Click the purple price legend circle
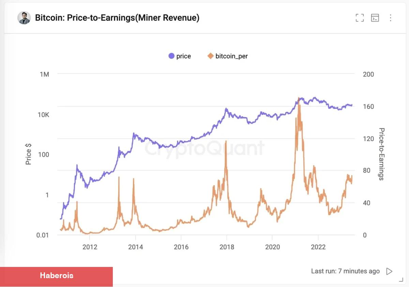Viewport: 409px width, 287px height. pyautogui.click(x=171, y=56)
